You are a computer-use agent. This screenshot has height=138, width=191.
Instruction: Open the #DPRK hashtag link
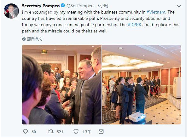pos(134,25)
